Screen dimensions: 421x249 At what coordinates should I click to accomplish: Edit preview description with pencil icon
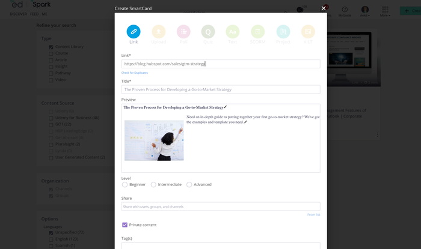coord(245,122)
